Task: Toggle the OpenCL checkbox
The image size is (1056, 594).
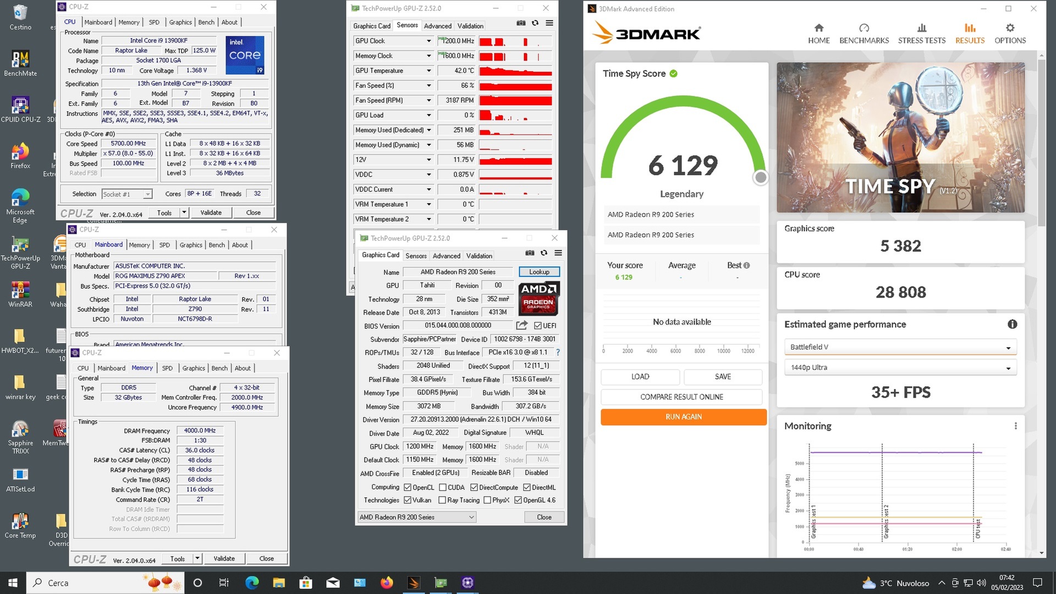Action: [x=408, y=487]
